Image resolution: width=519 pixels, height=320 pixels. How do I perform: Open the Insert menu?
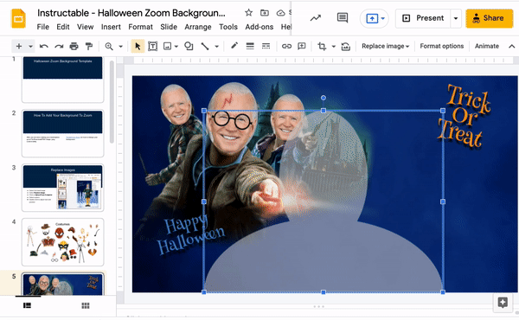click(111, 27)
